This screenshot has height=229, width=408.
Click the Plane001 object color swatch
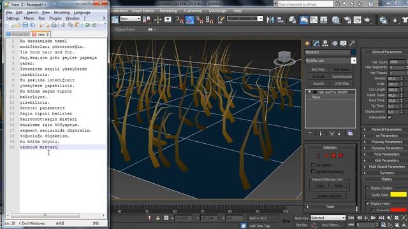coord(353,52)
